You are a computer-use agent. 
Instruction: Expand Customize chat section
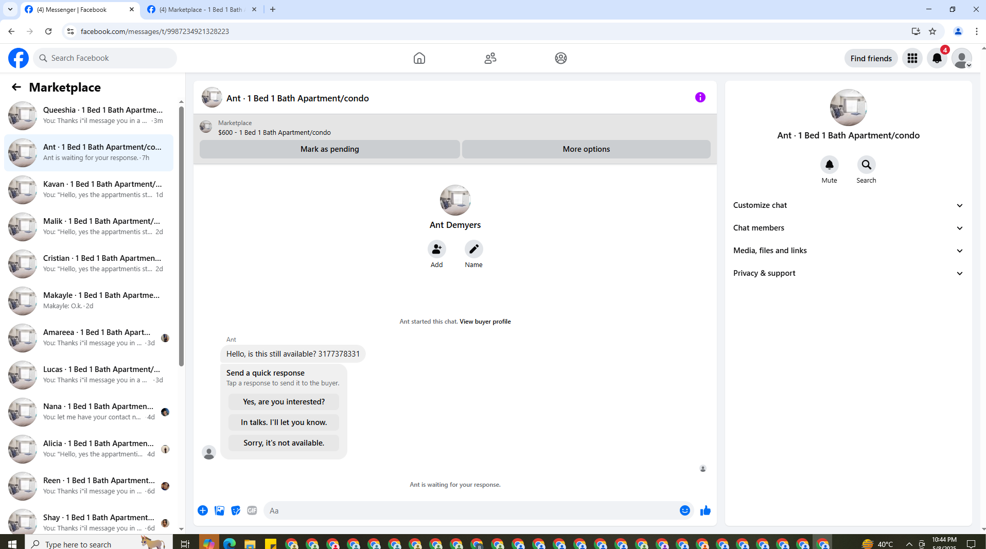click(848, 205)
